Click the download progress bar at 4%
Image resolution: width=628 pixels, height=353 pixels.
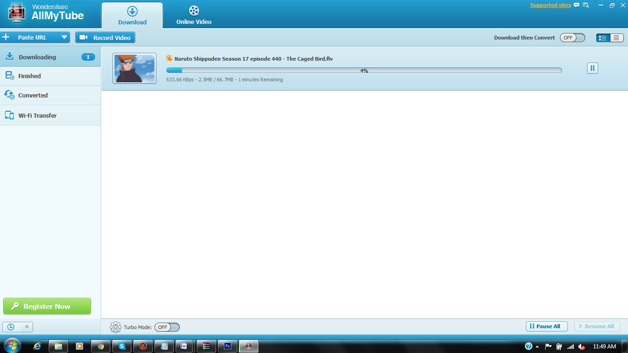[364, 70]
